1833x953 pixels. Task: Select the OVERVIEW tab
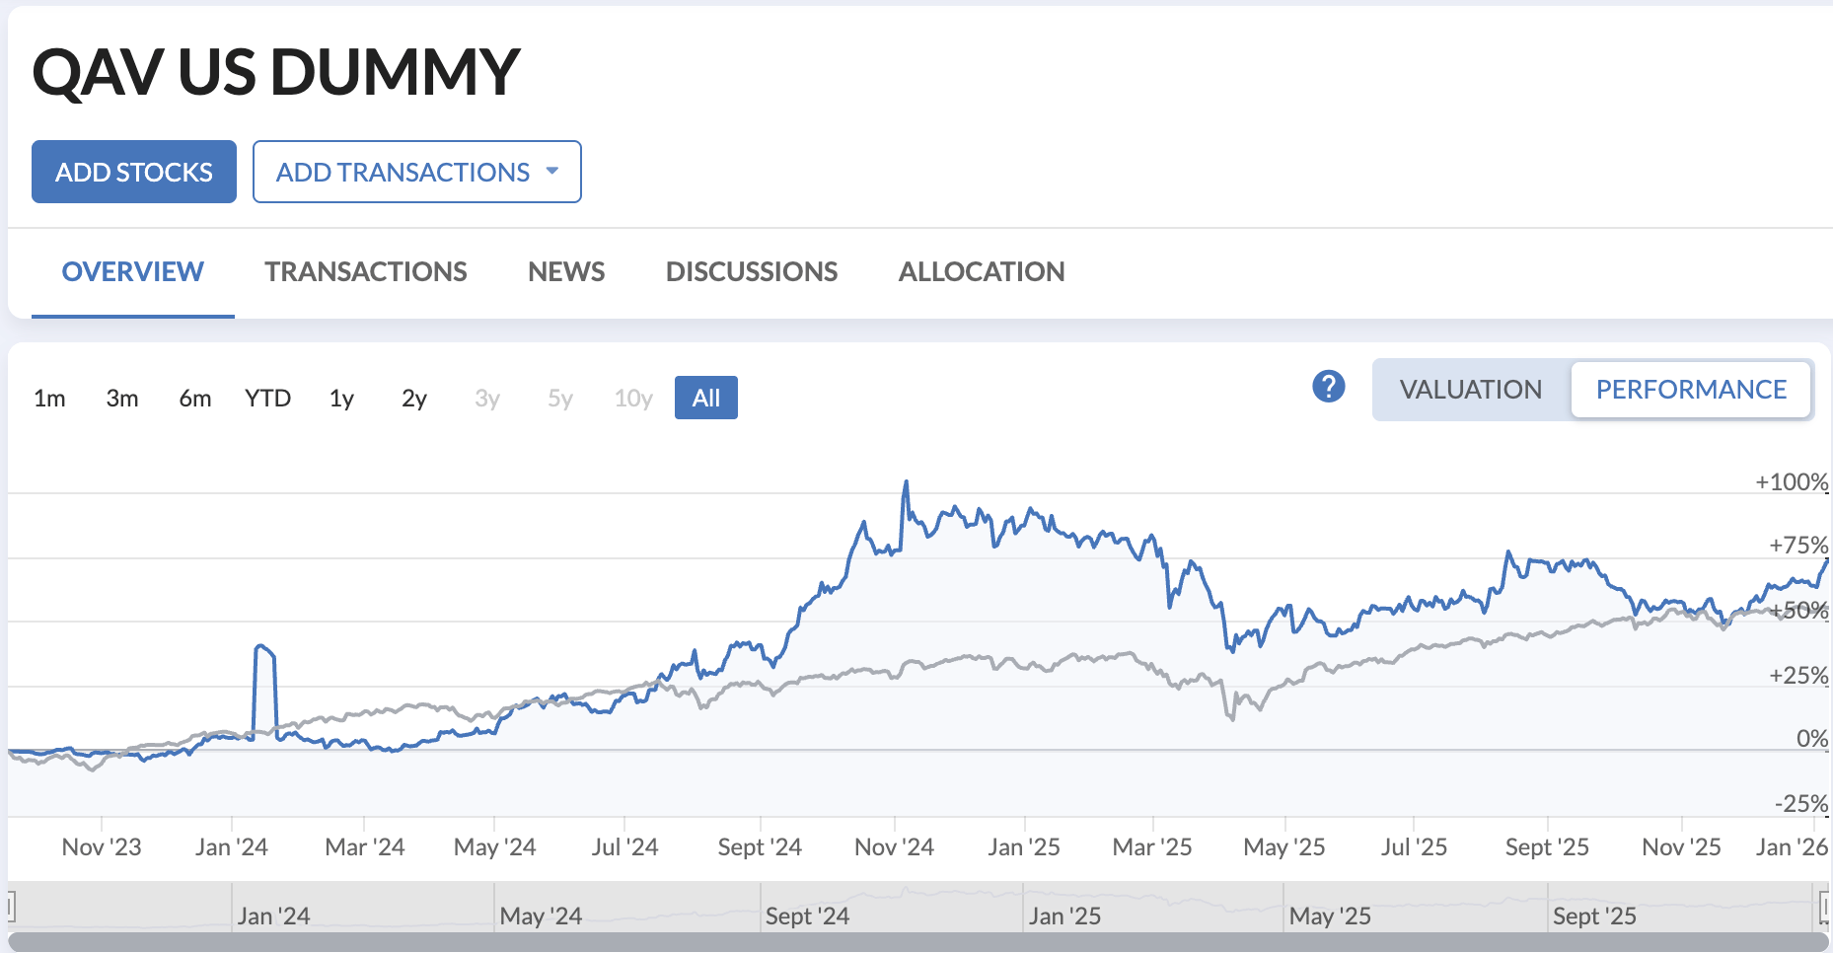pyautogui.click(x=131, y=271)
